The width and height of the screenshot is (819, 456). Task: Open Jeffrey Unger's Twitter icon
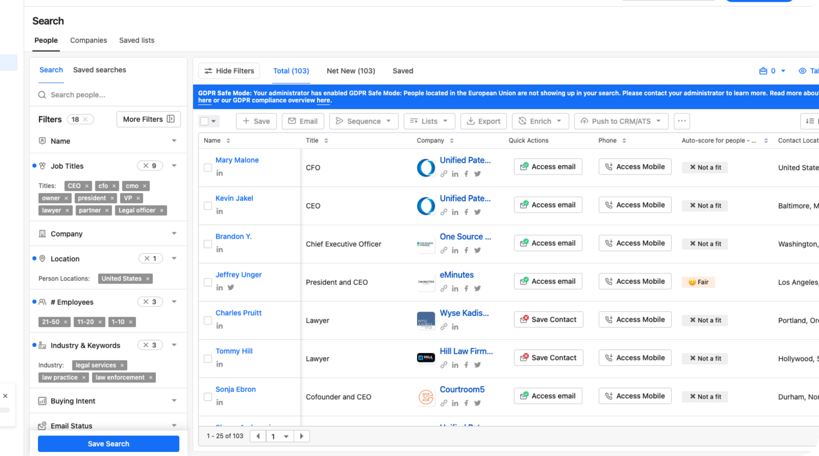click(231, 287)
